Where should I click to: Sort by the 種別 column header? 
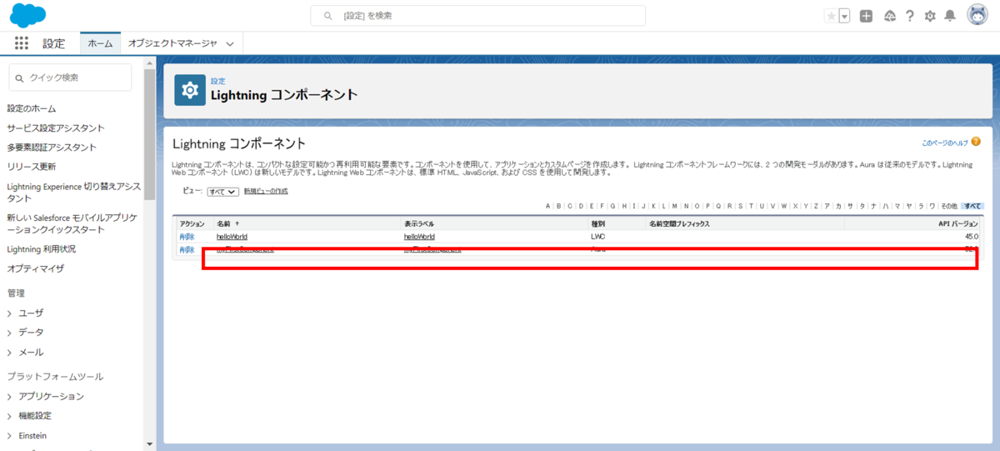click(x=597, y=224)
